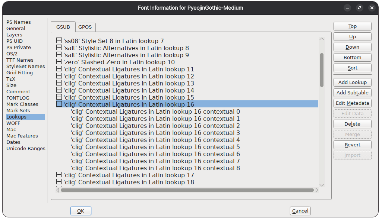382x220 pixels.
Task: Select lookup 16 contextual 4 subtable
Action: (155, 140)
